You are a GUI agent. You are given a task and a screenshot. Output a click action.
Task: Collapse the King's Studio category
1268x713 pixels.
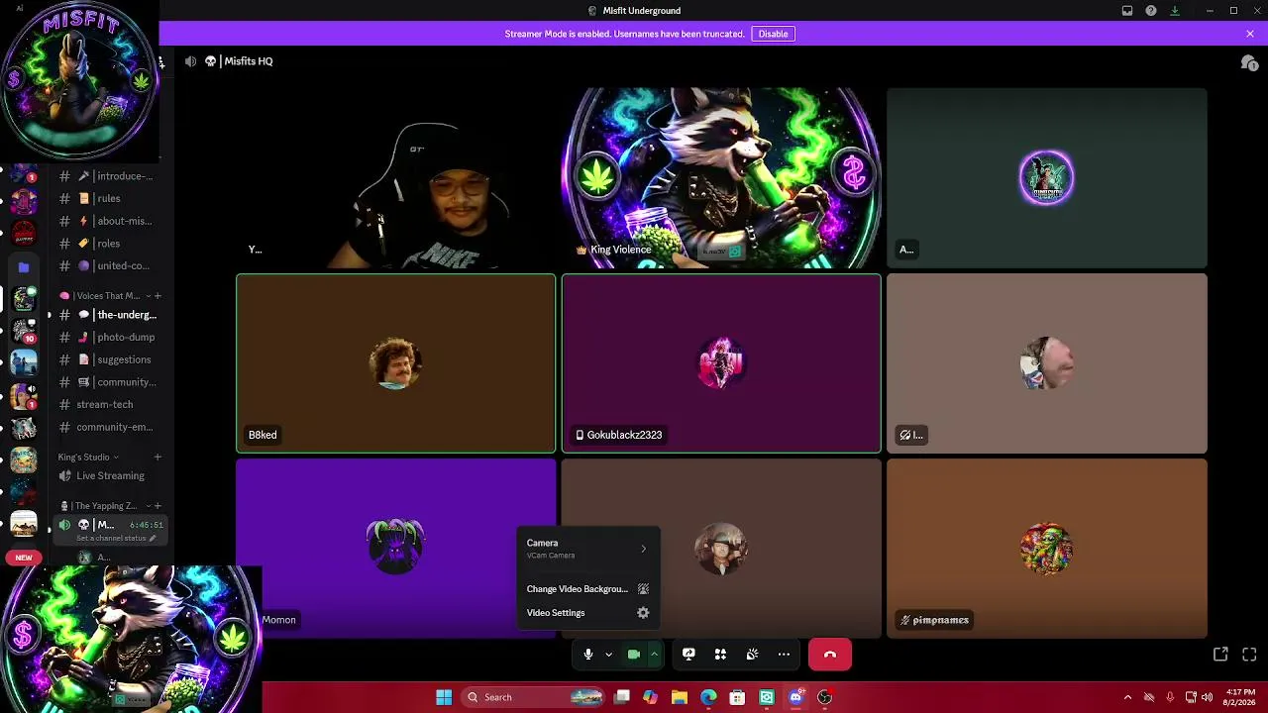click(88, 458)
